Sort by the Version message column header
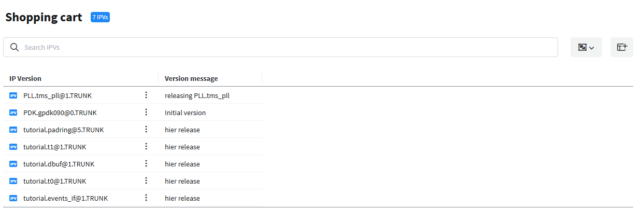Screen dimensions: 641x223 point(191,79)
